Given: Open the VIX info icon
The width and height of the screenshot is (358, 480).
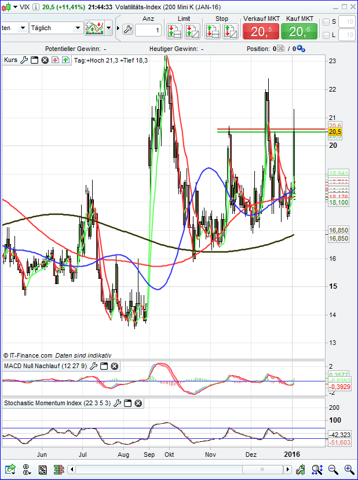Looking at the screenshot, I should coord(35,7).
